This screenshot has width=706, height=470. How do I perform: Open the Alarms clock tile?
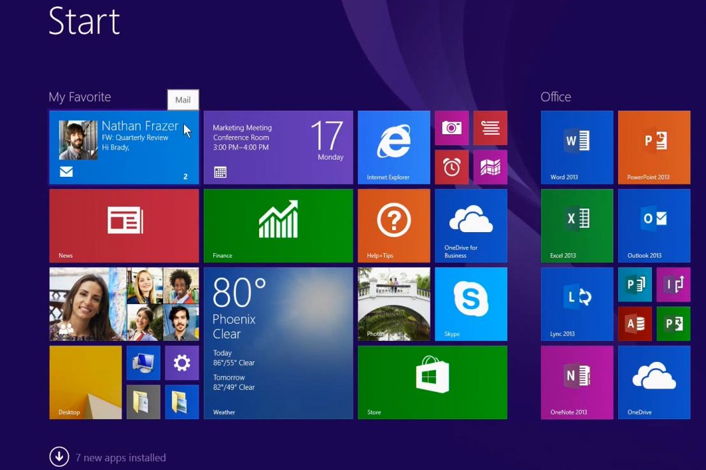[451, 167]
